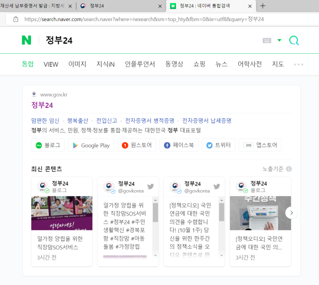Click the iOS 앱스토어 button
Screen dimensions: 319x285
tap(260, 145)
